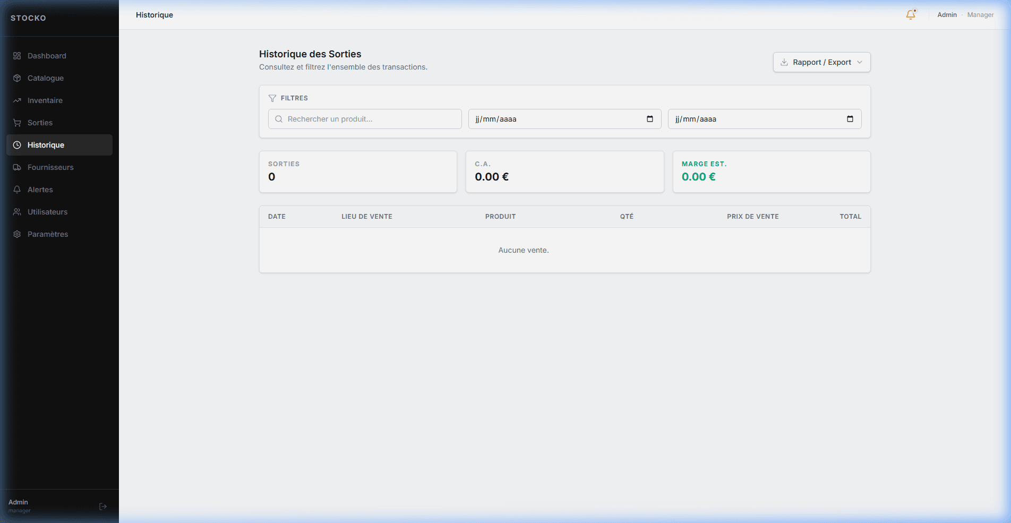
Task: Select the Historique menu entry
Action: [59, 145]
